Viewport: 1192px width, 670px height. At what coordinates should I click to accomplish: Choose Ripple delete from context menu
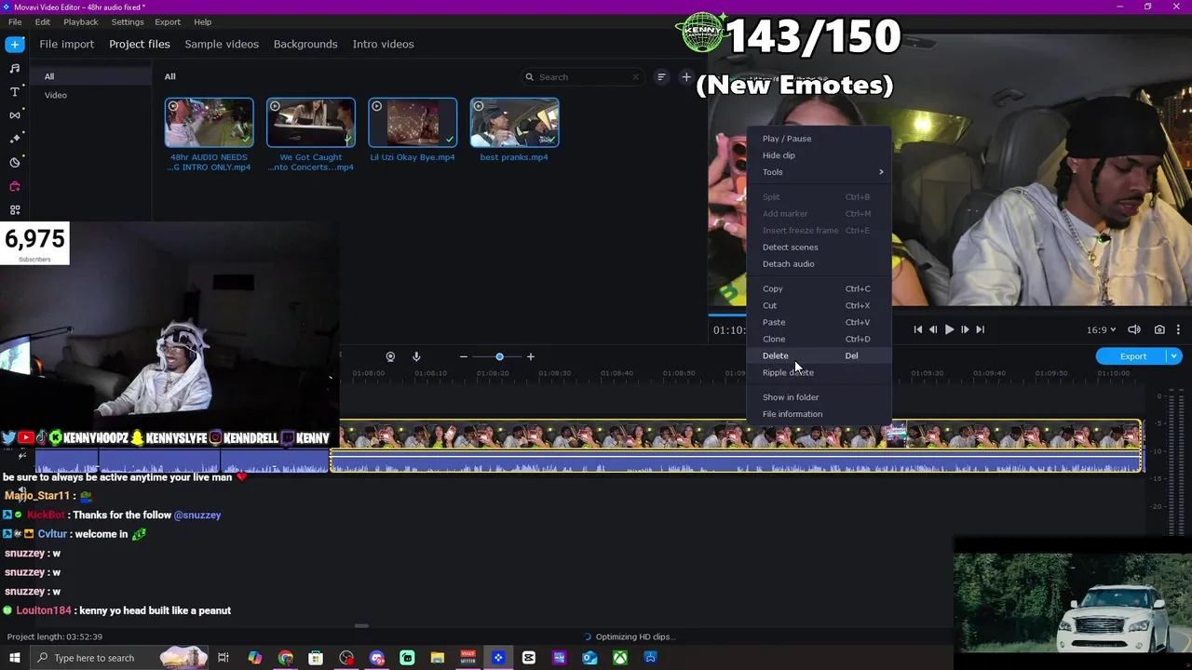[x=821, y=372]
